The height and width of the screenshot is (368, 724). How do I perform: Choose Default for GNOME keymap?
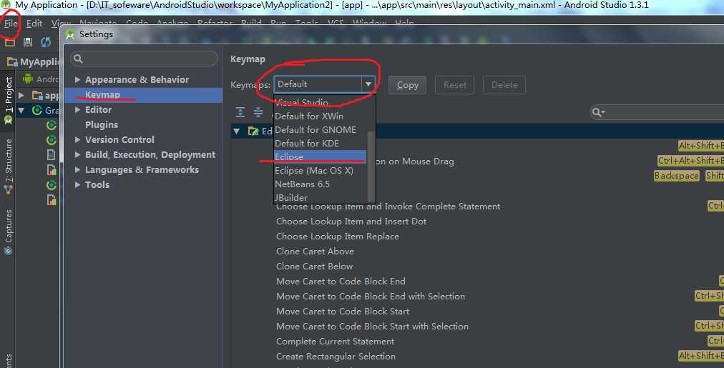pos(315,130)
